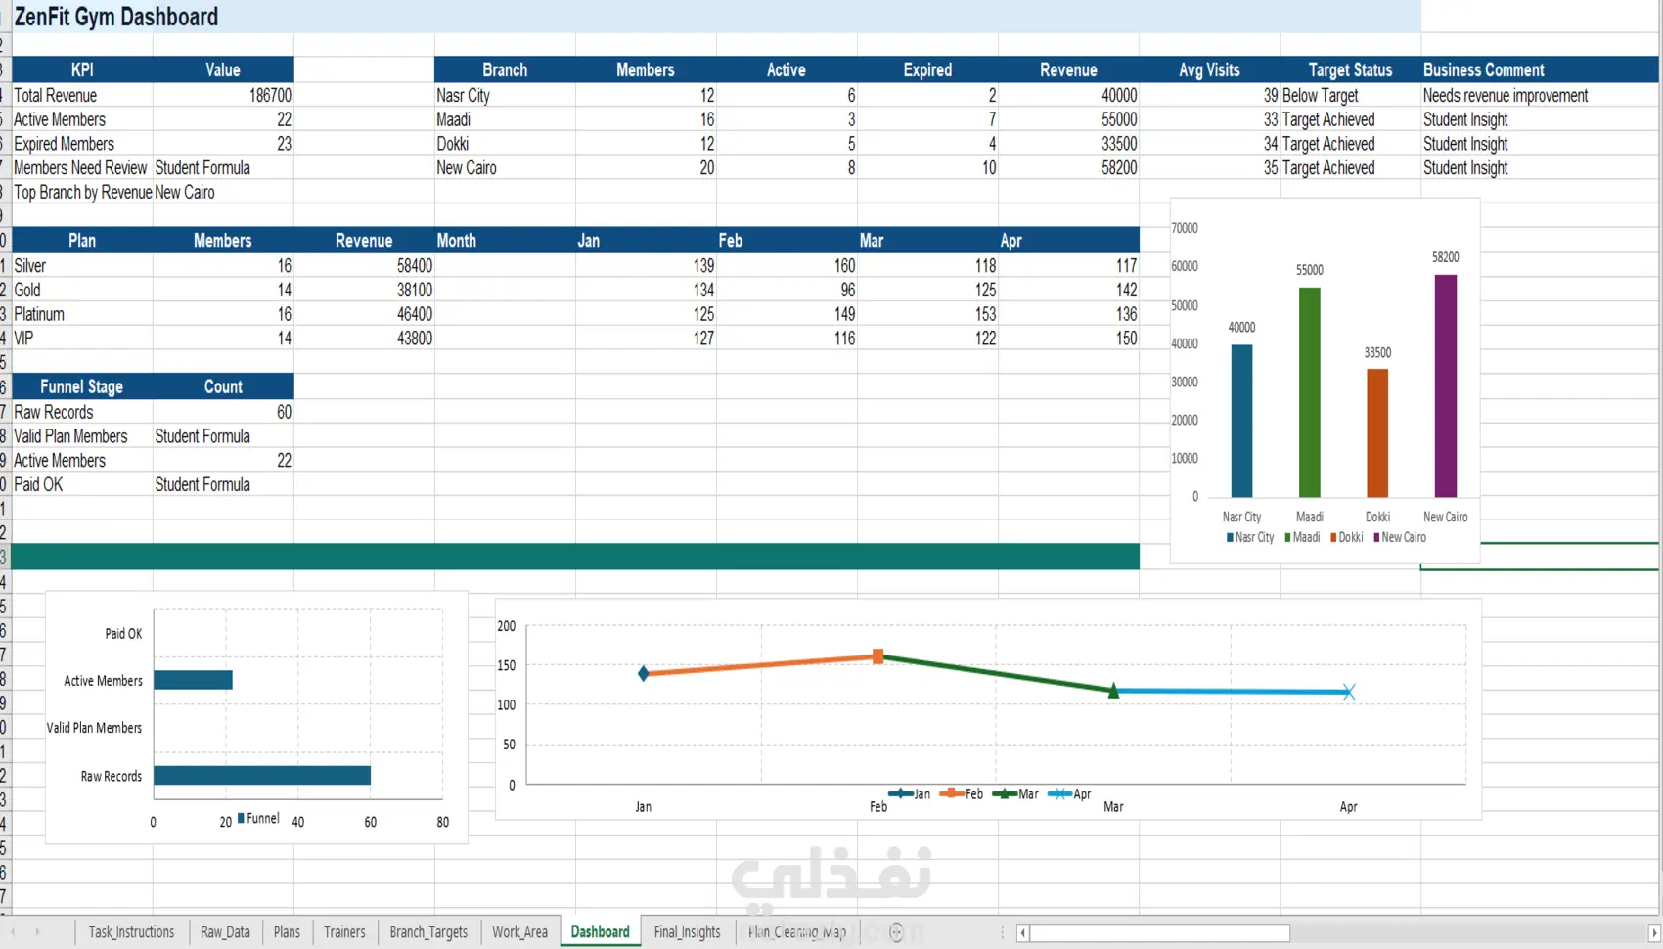The width and height of the screenshot is (1663, 949).
Task: Select the VIP plan cell
Action: click(82, 338)
